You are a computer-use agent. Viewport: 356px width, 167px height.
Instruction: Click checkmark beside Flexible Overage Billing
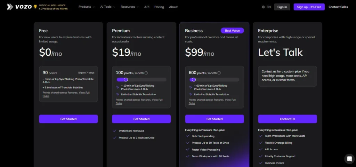[260, 143]
